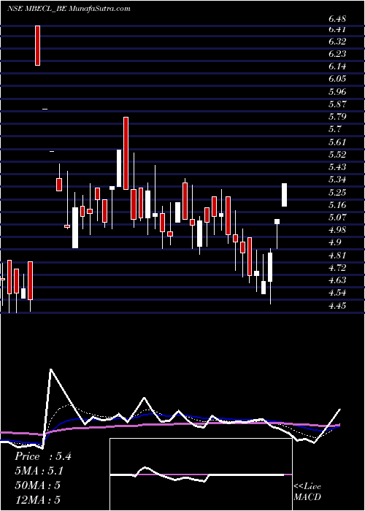Click the 5.52 price axis label
Image resolution: width=365 pixels, height=511 pixels.
click(x=337, y=155)
